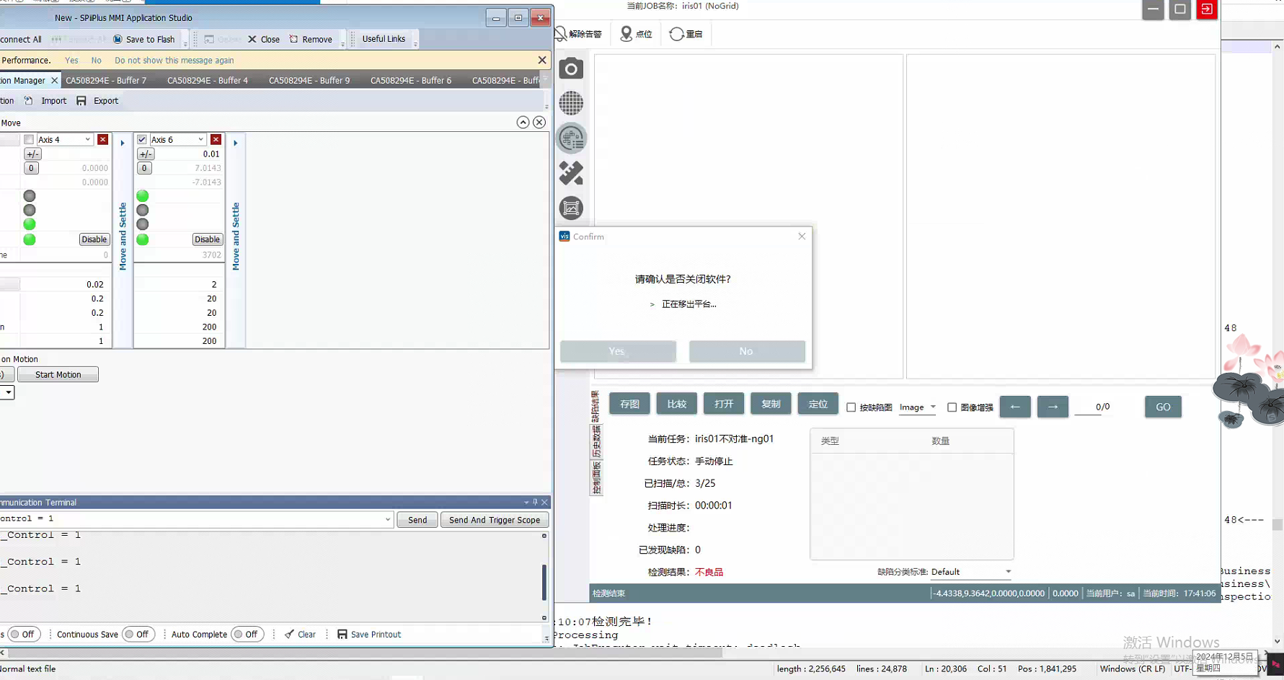Screen dimensions: 1284x680
Task: Click the Import icon in Motion Manager
Action: pos(29,101)
